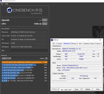This screenshot has width=104, height=94.
Task: Click the CPU-Z title bar chip icon
Action: click(52, 40)
